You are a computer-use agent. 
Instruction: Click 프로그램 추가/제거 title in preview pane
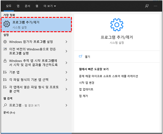(117, 37)
